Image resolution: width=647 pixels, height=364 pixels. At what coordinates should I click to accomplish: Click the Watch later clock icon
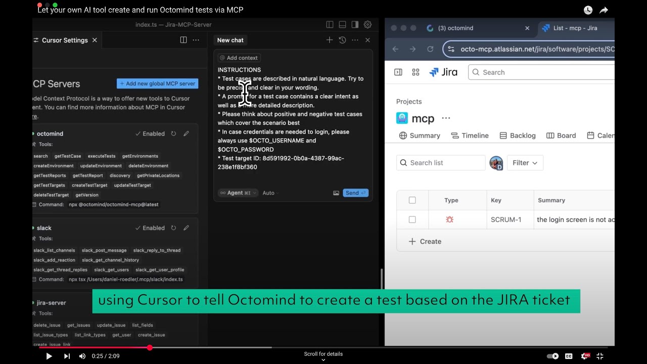click(588, 10)
